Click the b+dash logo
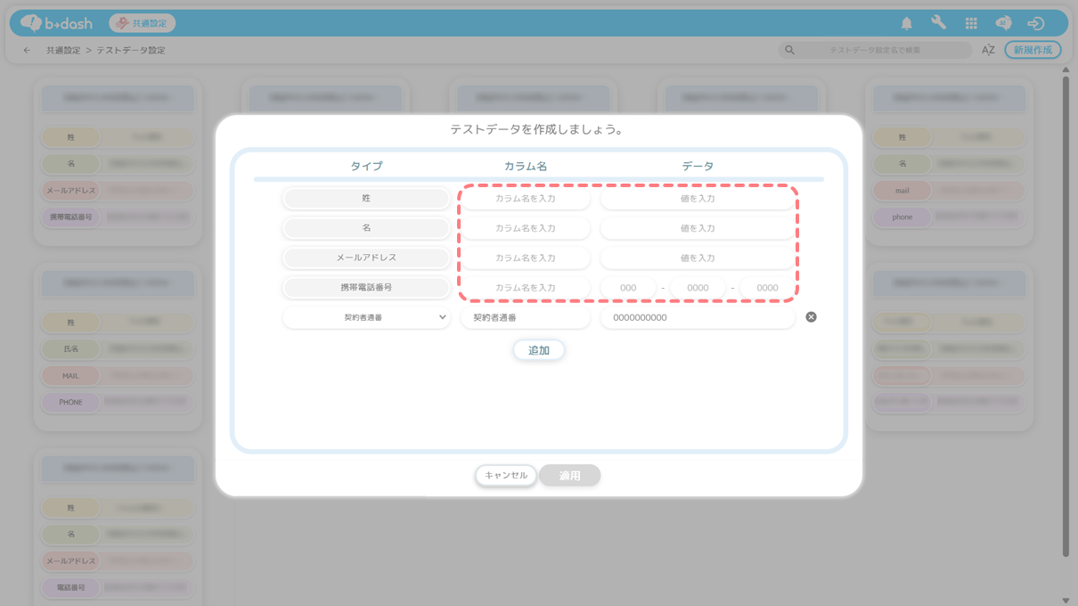Viewport: 1078px width, 606px height. click(57, 23)
